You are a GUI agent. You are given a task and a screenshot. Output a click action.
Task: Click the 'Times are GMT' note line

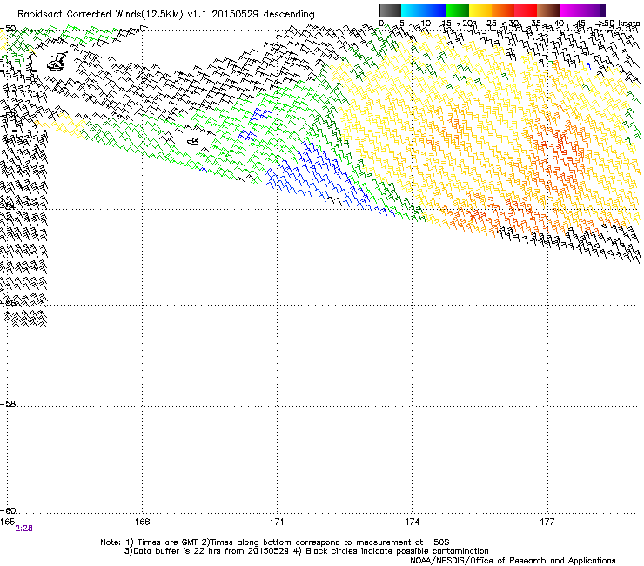[275, 542]
